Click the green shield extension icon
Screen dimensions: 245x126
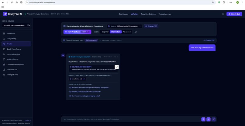(219, 2)
